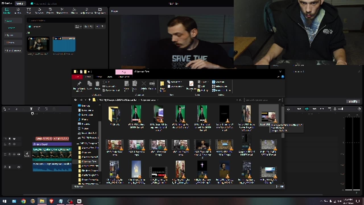This screenshot has height=205, width=364.
Task: Click the Cover button on main track
Action: 27,154
